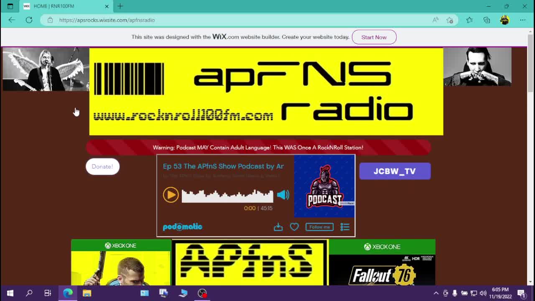Screen dimensions: 535x301
Task: Click the address bar URL
Action: [x=107, y=20]
